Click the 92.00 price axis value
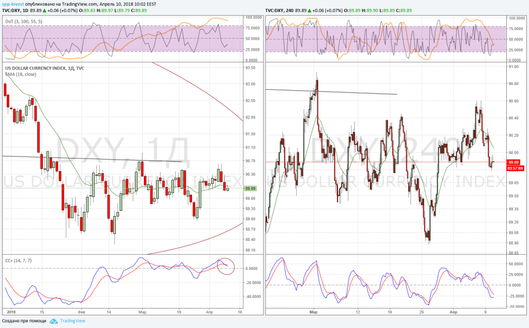529x328 pixels. coord(250,118)
